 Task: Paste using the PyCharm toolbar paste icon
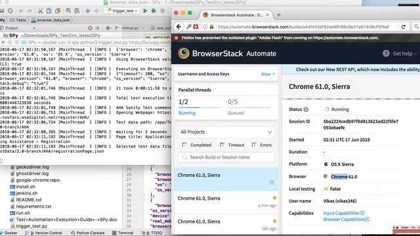[58, 10]
